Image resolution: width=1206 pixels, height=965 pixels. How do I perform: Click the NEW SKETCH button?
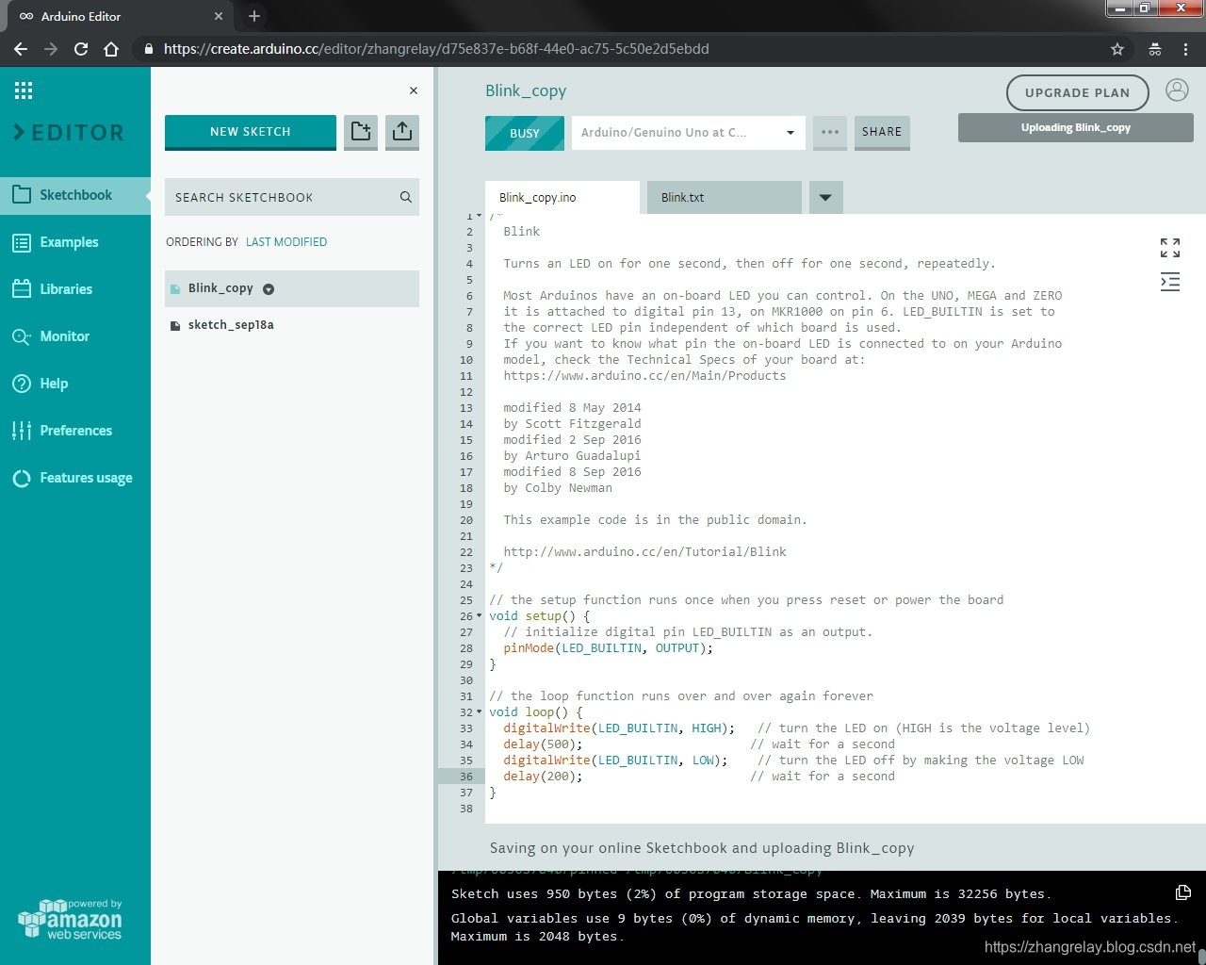tap(251, 132)
